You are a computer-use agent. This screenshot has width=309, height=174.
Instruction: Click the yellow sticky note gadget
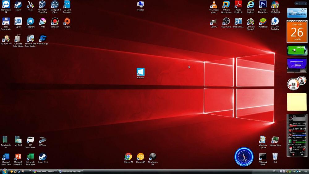297,102
